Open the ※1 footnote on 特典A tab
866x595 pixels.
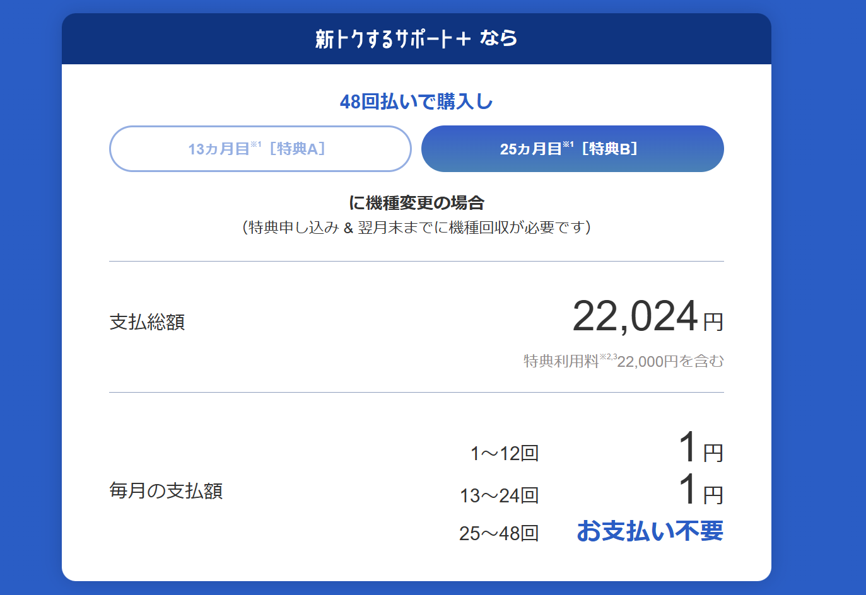255,144
